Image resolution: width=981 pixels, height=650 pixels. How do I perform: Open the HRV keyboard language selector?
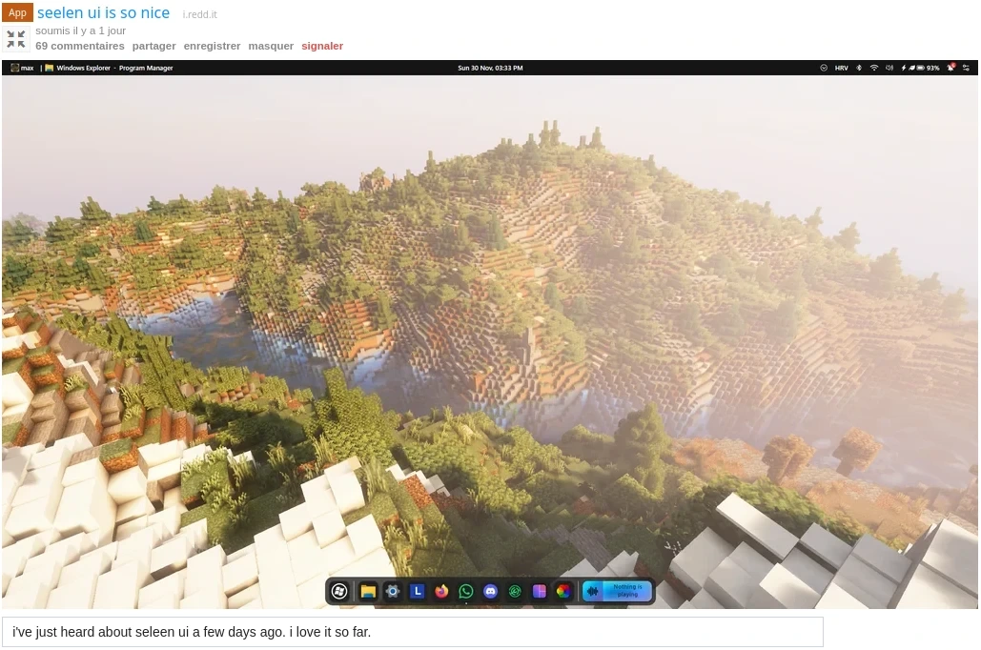(x=841, y=68)
